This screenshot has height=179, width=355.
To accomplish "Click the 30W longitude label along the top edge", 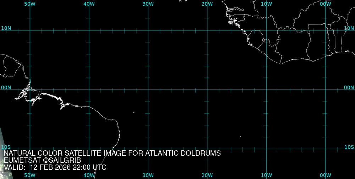I will (x=148, y=4).
